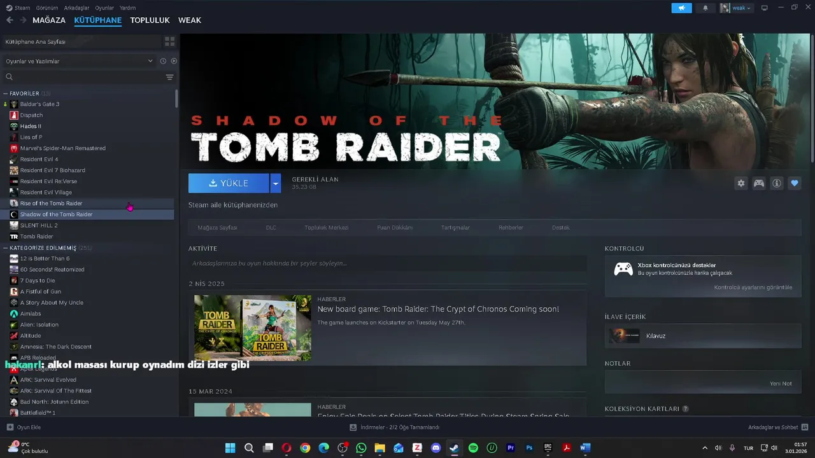Viewport: 815px width, 458px height.
Task: Click the Yeni Not button
Action: point(781,384)
